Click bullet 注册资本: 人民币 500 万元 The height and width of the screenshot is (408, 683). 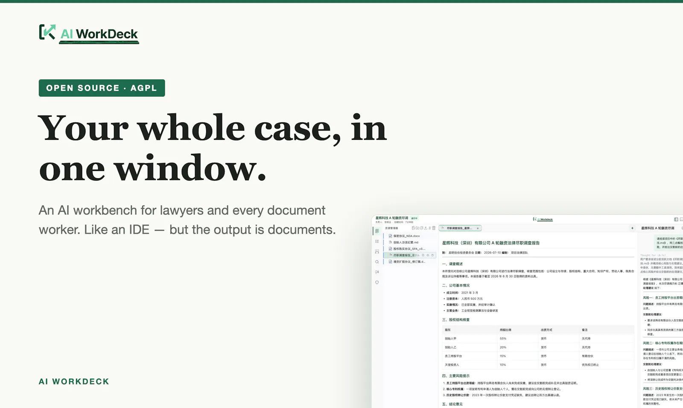click(464, 299)
